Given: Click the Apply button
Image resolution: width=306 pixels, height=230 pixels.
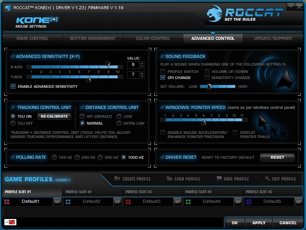Looking at the screenshot, I should click(x=259, y=223).
